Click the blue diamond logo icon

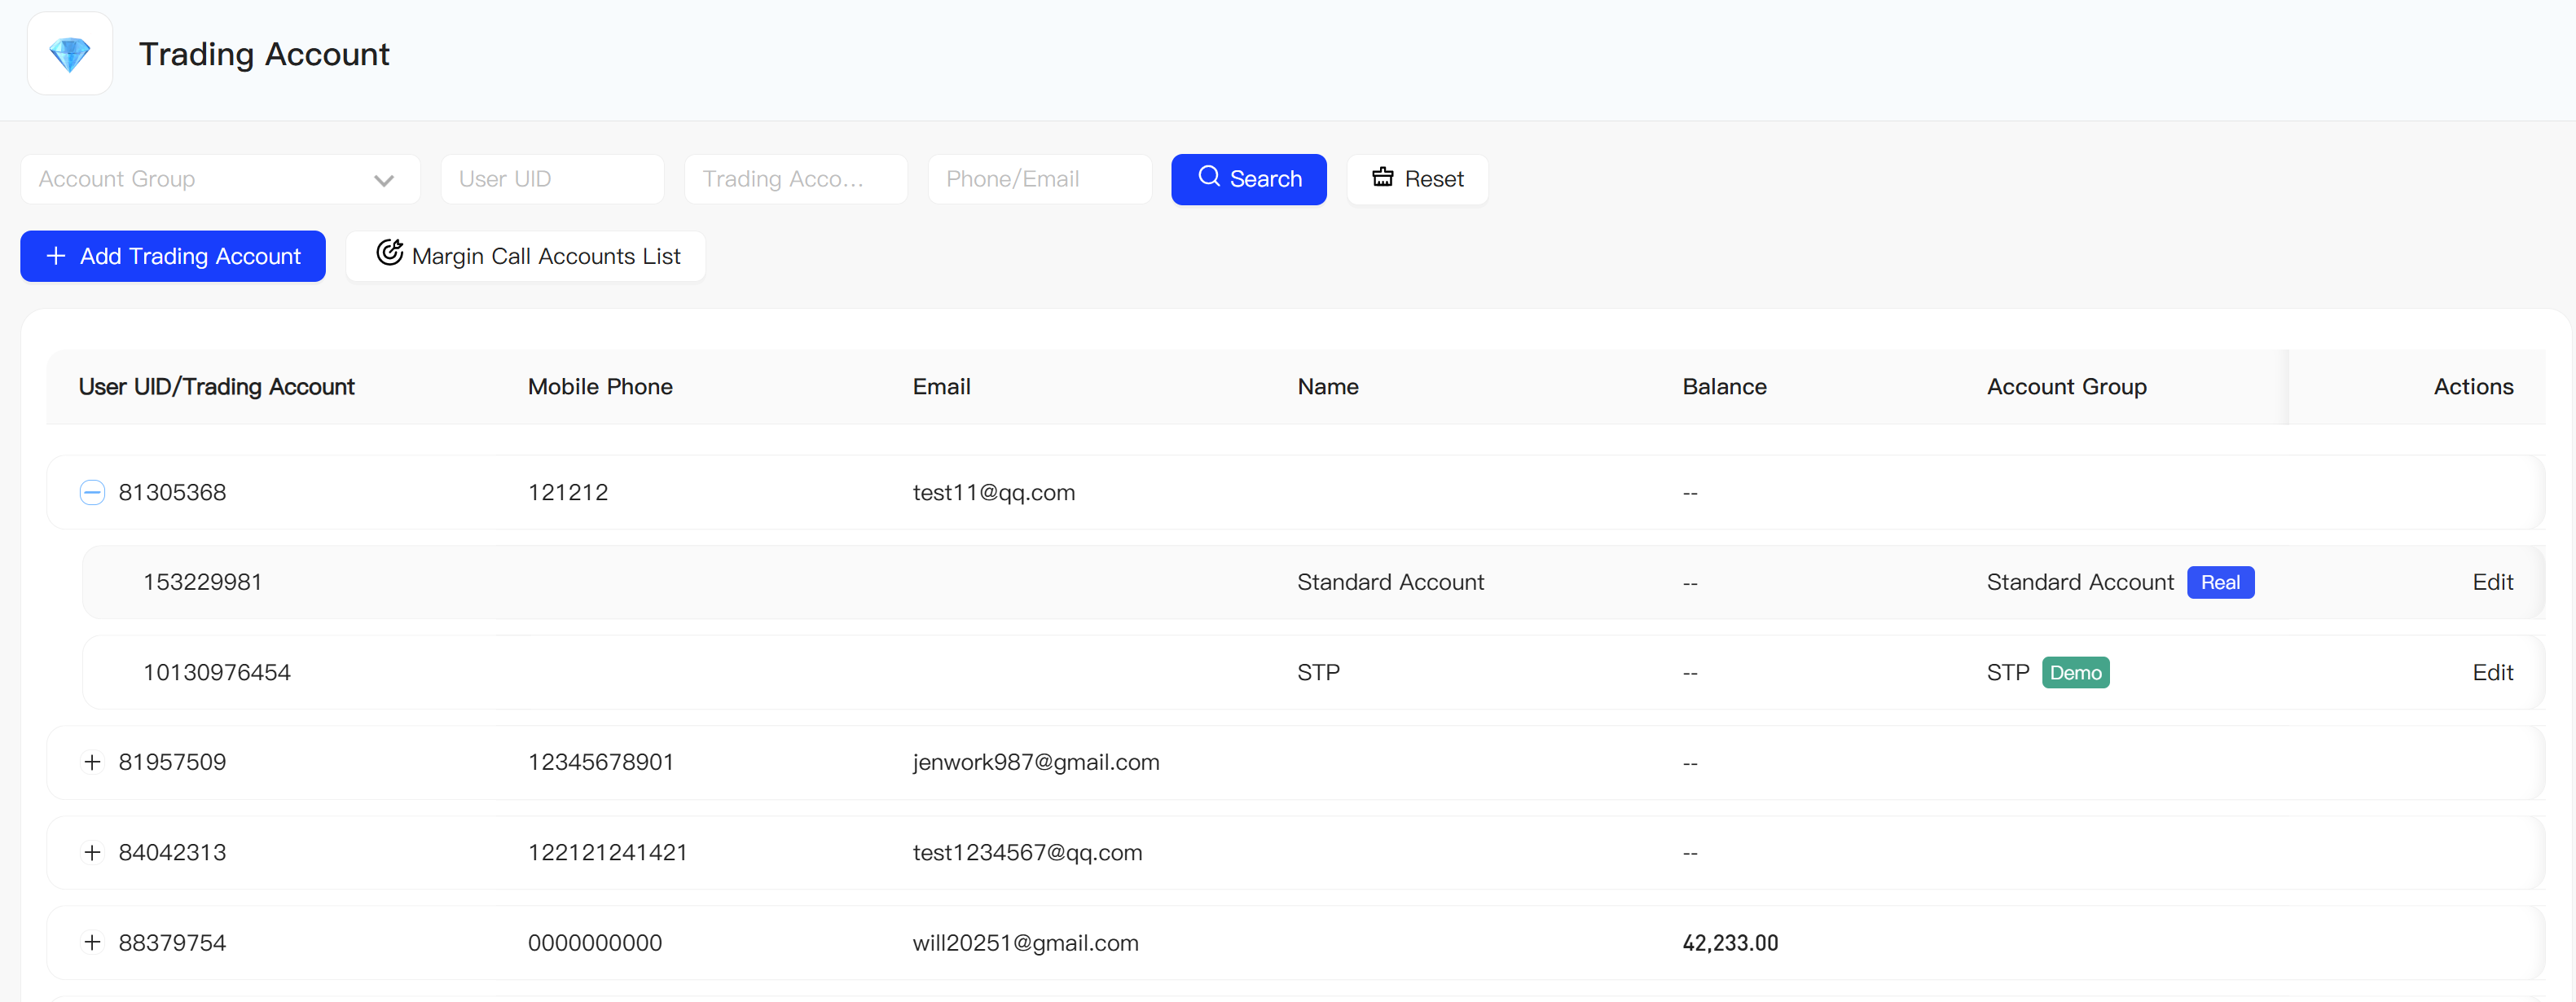tap(70, 54)
